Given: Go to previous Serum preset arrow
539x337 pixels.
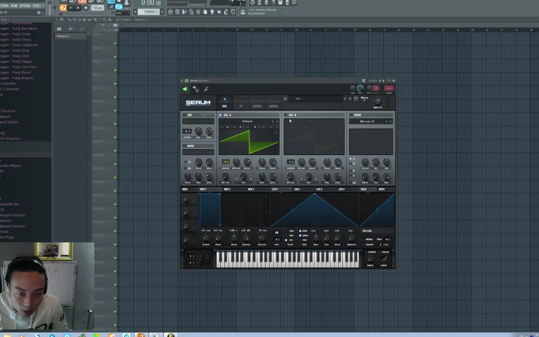Looking at the screenshot, I should point(345,99).
